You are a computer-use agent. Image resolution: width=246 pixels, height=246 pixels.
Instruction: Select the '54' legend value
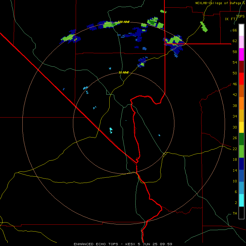pos(235,62)
